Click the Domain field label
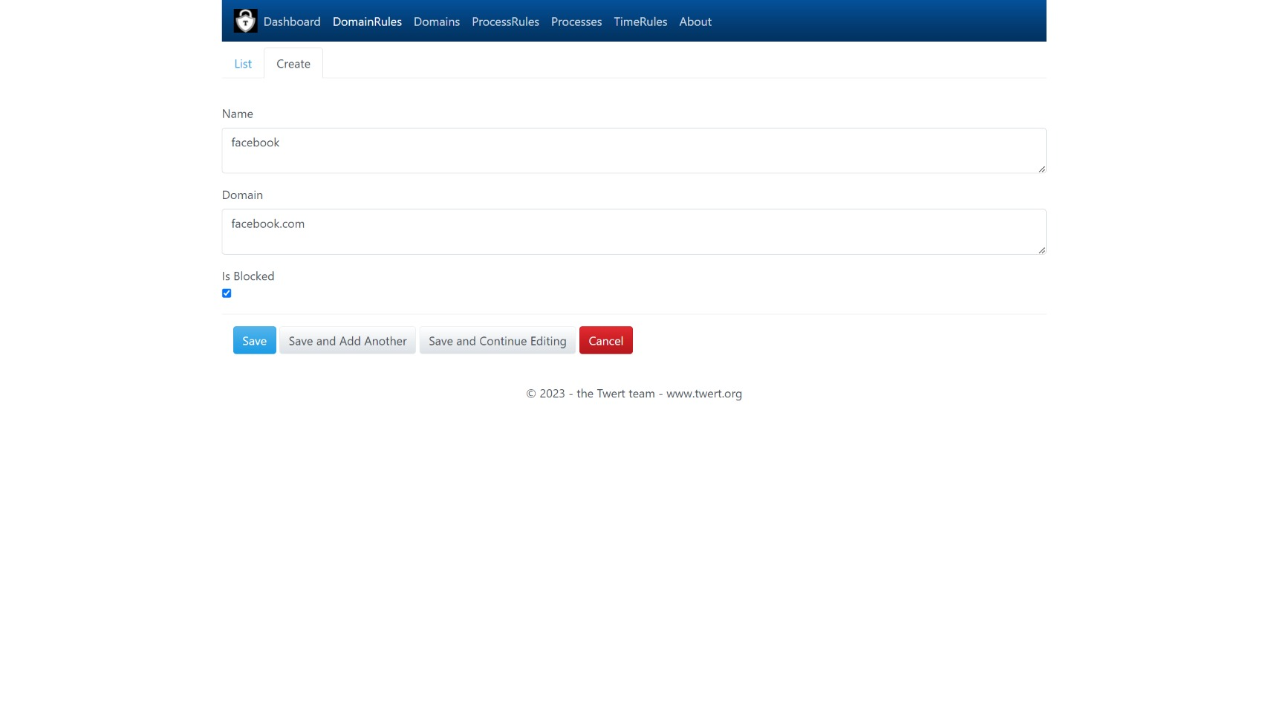The image size is (1268, 713). [x=242, y=195]
